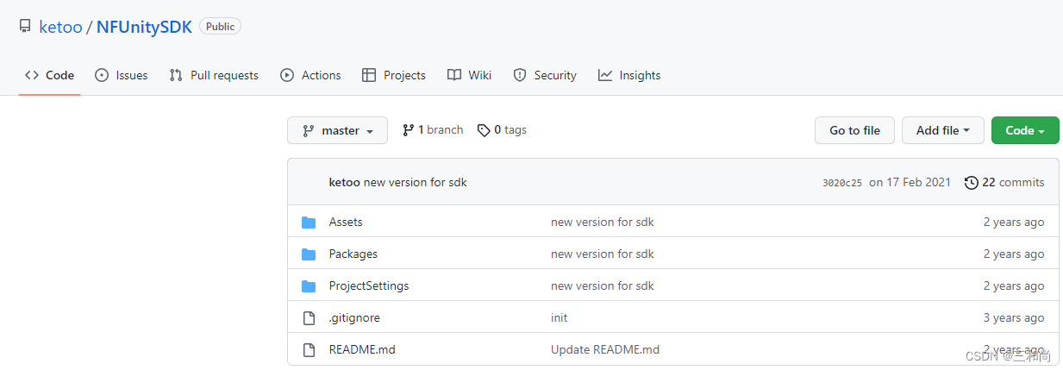Open the README.md file

[362, 349]
